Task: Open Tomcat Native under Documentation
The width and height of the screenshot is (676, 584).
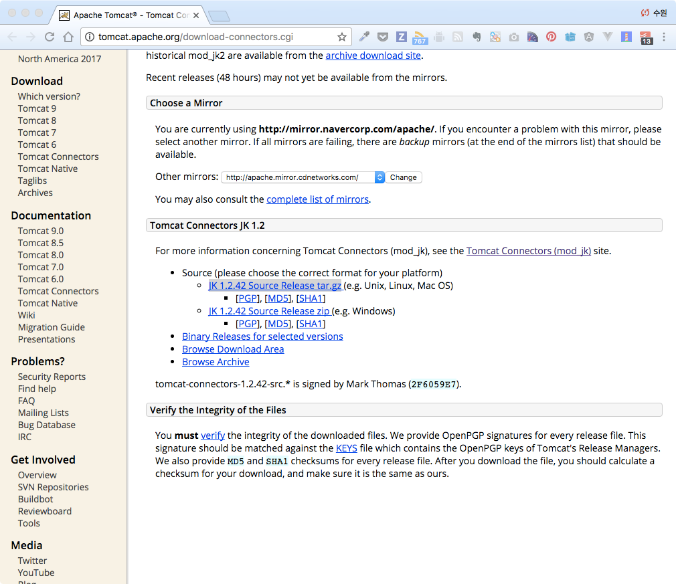Action: tap(48, 304)
